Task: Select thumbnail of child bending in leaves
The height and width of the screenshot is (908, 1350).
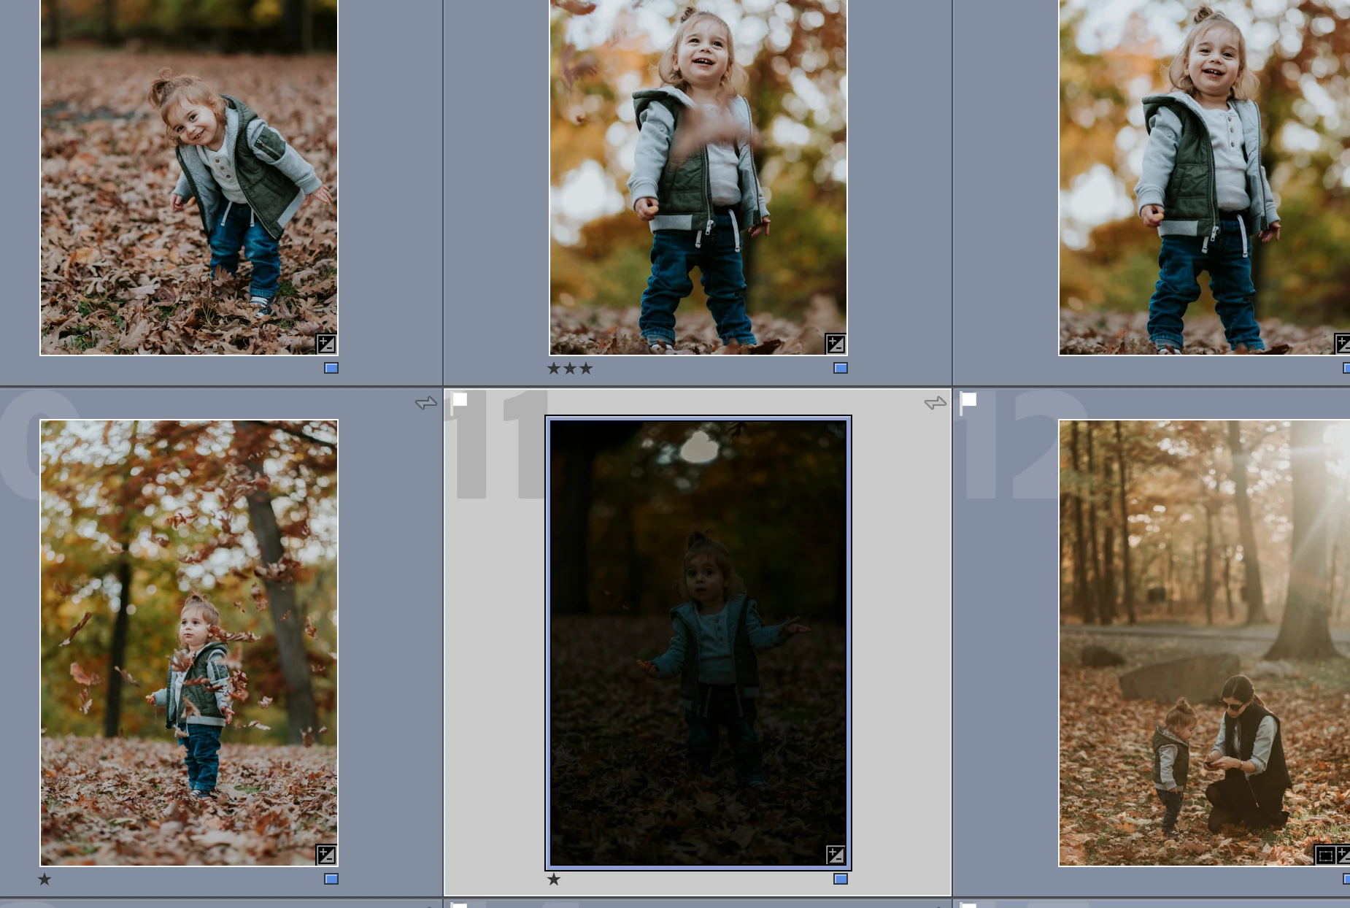Action: 189,177
